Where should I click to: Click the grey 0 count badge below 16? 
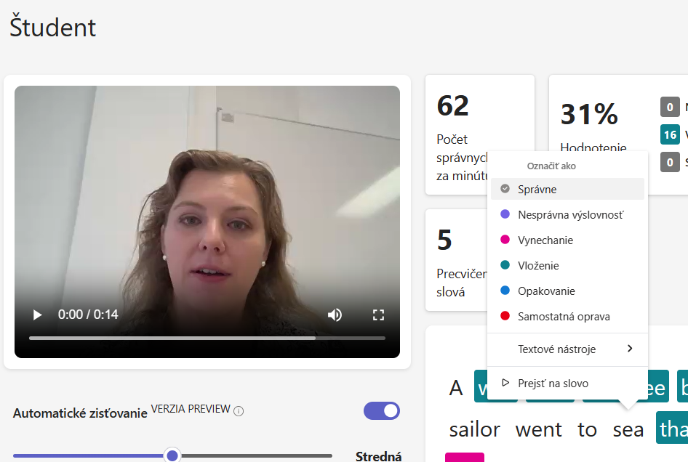tap(670, 162)
